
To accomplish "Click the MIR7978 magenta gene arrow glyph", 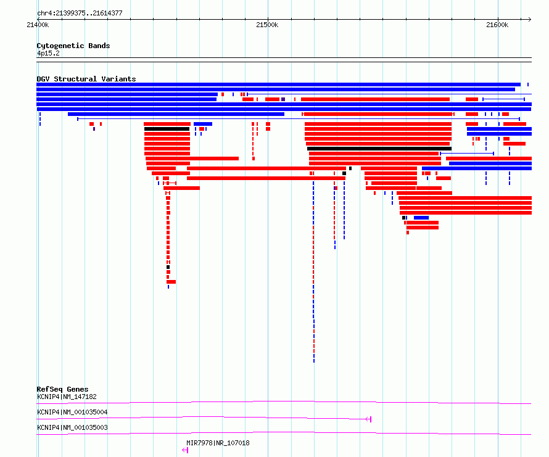I will point(185,450).
